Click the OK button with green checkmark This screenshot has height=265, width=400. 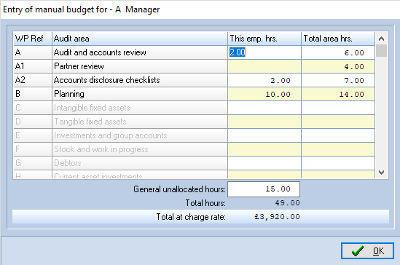(x=367, y=251)
